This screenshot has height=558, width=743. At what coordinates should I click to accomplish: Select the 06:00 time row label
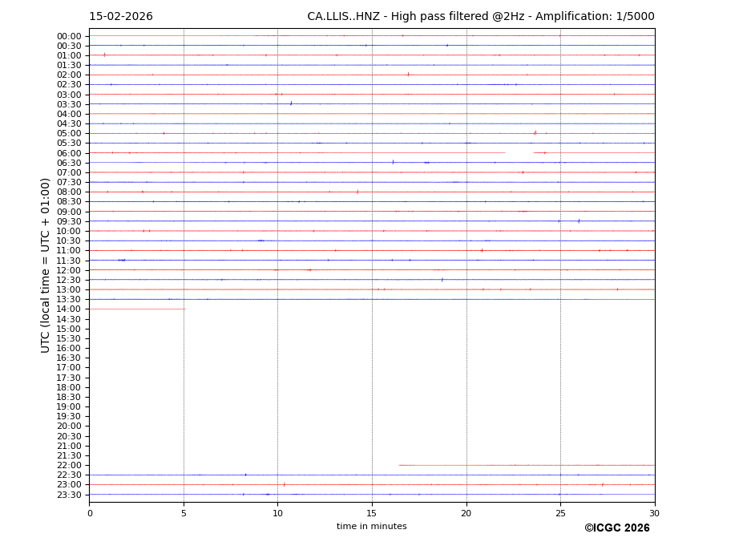[x=69, y=153]
